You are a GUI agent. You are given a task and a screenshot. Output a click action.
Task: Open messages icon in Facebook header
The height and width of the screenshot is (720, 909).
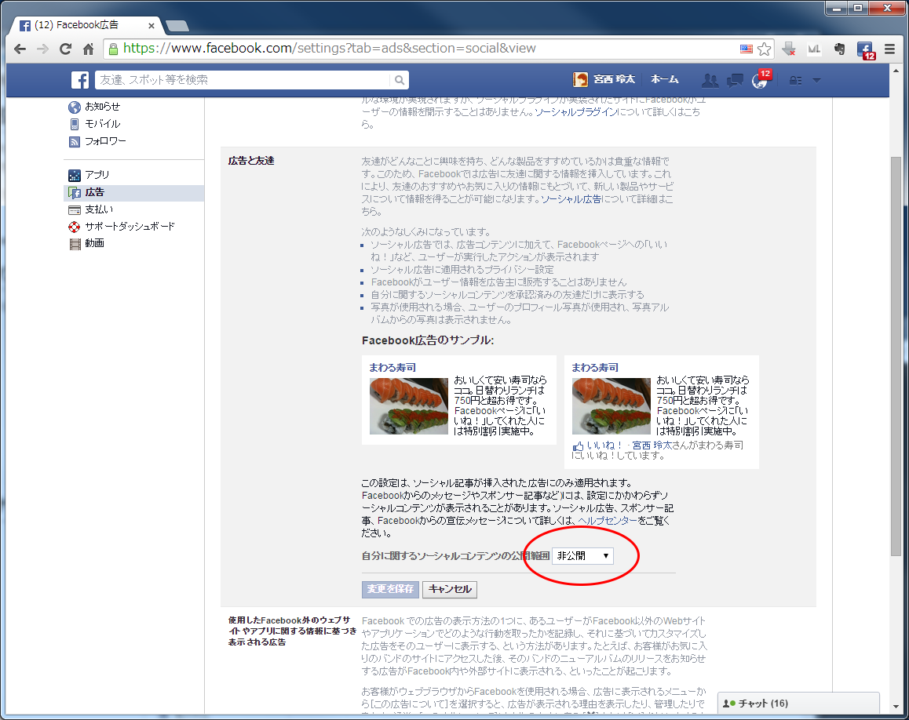click(735, 81)
